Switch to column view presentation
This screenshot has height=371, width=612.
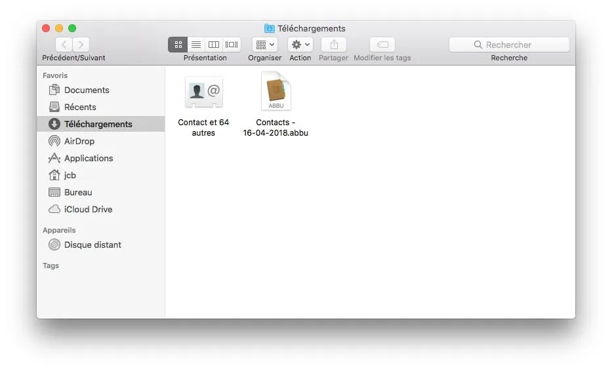(x=213, y=45)
